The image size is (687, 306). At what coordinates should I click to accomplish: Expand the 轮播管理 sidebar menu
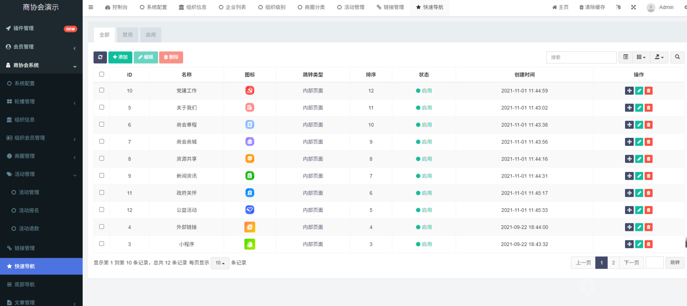[41, 102]
